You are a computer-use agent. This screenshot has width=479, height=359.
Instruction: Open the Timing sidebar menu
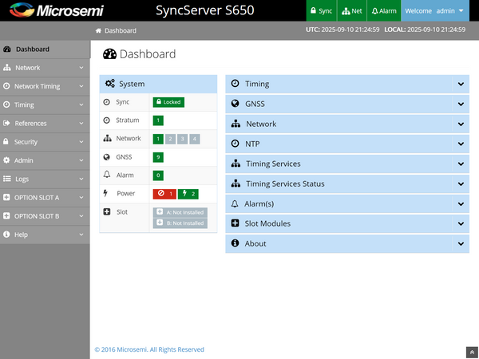(45, 105)
